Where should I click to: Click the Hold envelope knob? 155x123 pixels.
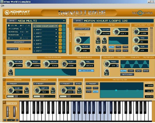[28, 64]
